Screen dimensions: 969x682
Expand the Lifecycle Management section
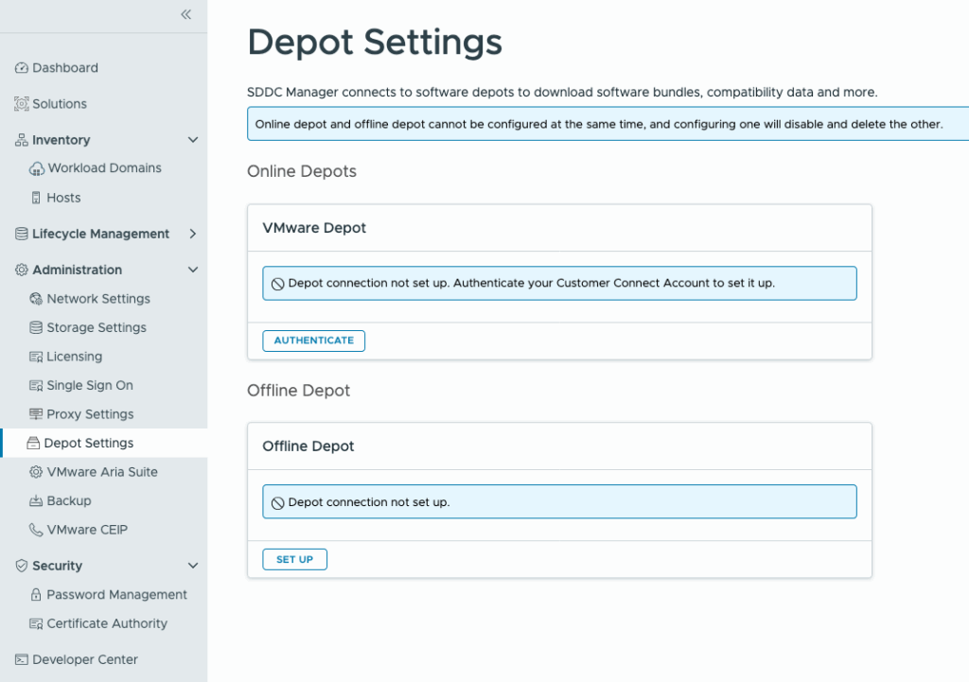[193, 234]
